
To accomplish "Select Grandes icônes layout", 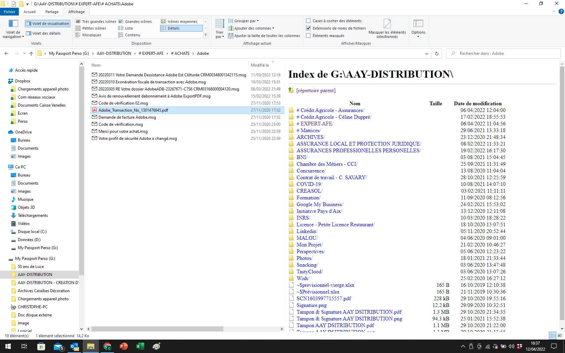I will (x=135, y=22).
